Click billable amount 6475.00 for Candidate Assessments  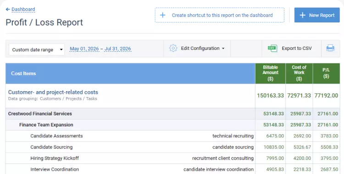(x=275, y=136)
